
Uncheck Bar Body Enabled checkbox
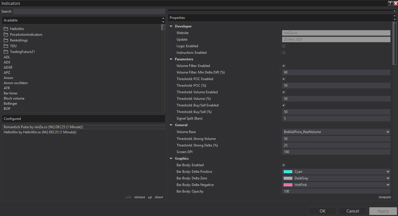point(284,165)
